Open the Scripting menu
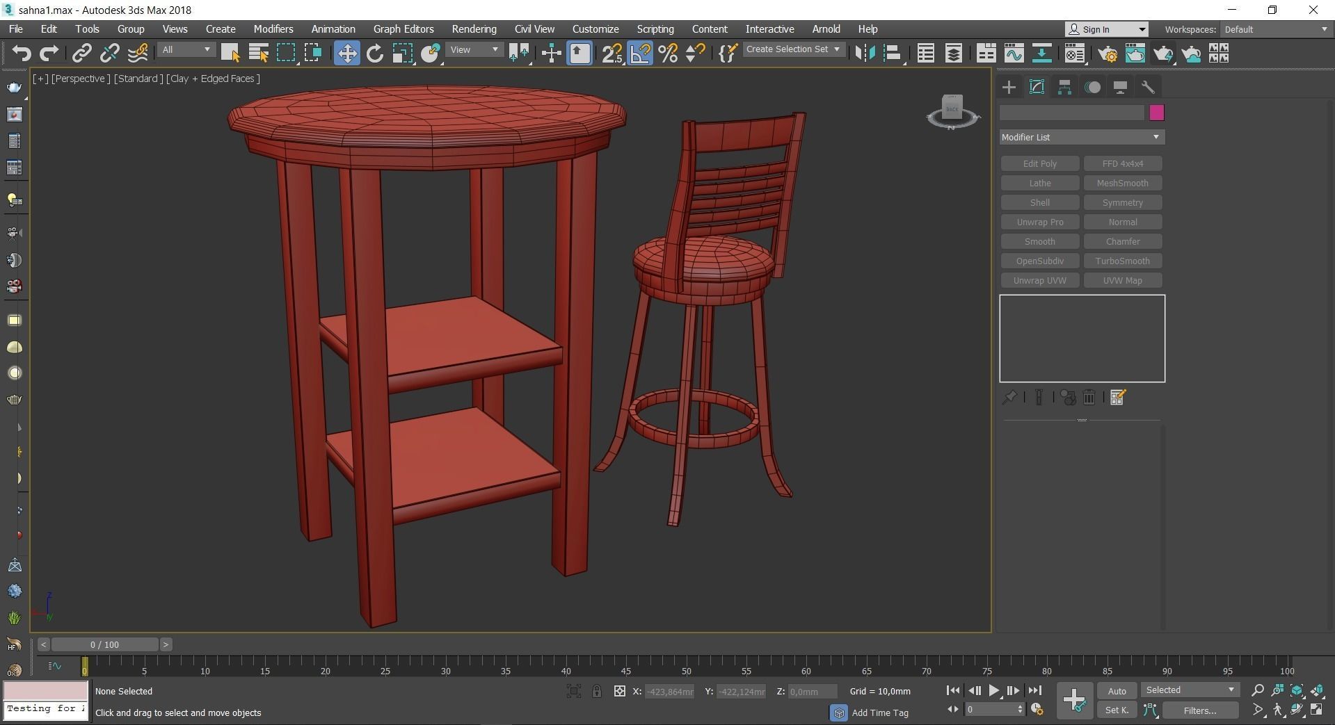1335x725 pixels. tap(655, 29)
